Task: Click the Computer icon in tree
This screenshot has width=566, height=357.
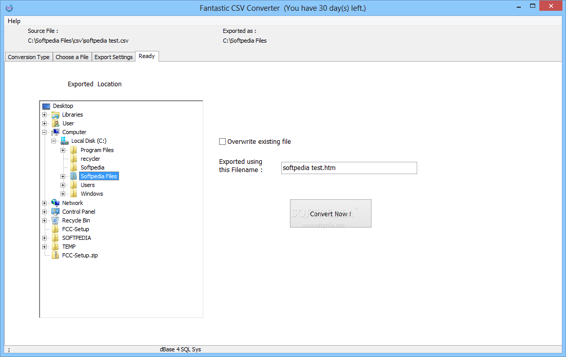Action: click(x=55, y=132)
